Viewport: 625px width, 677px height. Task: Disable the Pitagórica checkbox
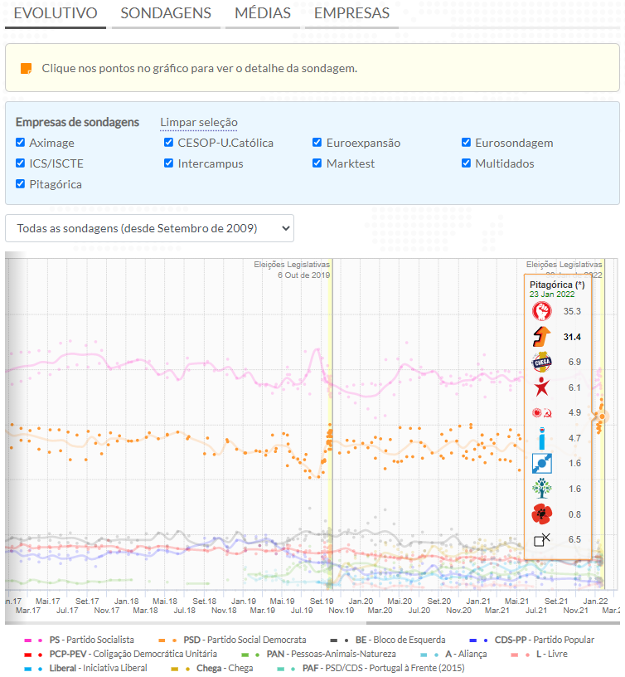[x=21, y=184]
